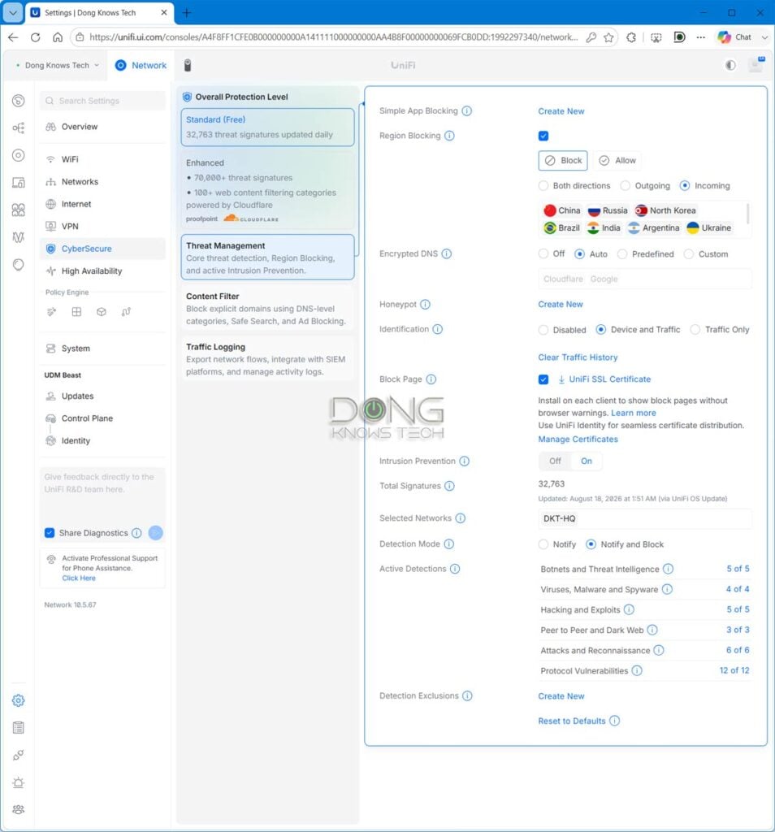Select Identification Traffic Only option
This screenshot has height=832, width=775.
click(x=695, y=330)
